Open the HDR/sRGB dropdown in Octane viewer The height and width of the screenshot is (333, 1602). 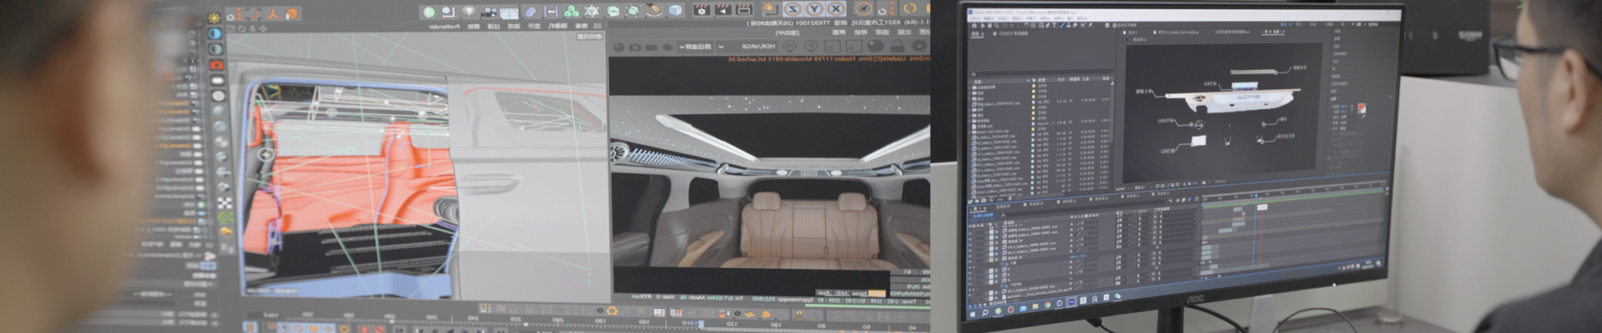coord(747,47)
